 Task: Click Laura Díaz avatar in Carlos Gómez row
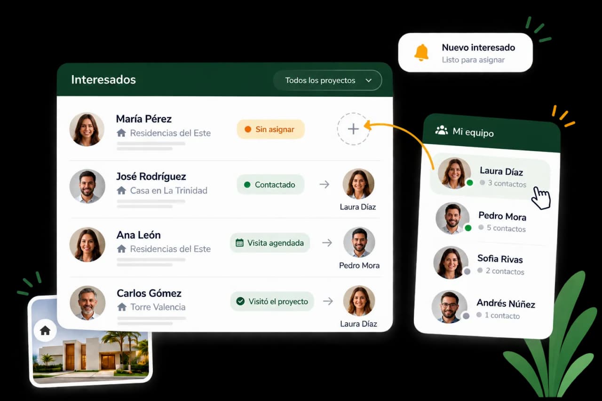[x=359, y=301]
